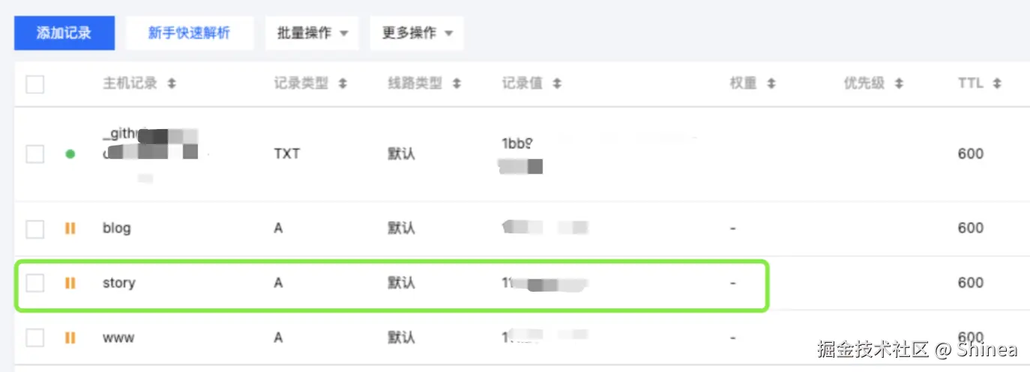Image resolution: width=1030 pixels, height=372 pixels.
Task: Open the 批量操作 dropdown
Action: coord(312,33)
